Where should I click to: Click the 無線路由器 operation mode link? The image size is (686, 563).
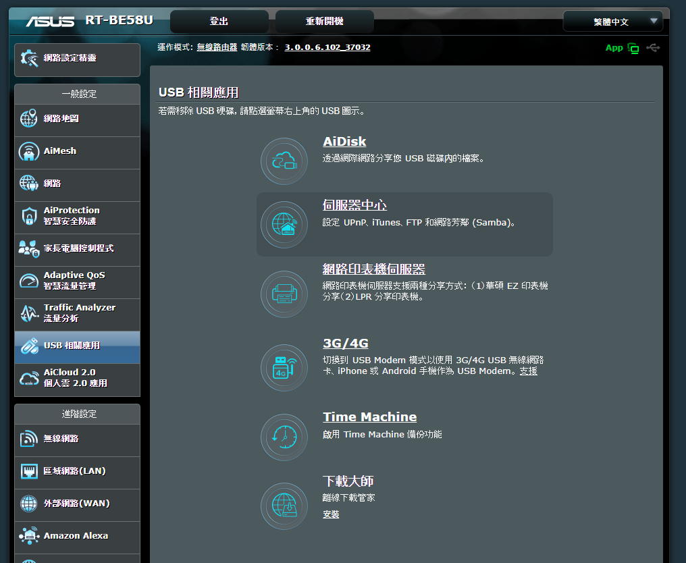coord(217,47)
